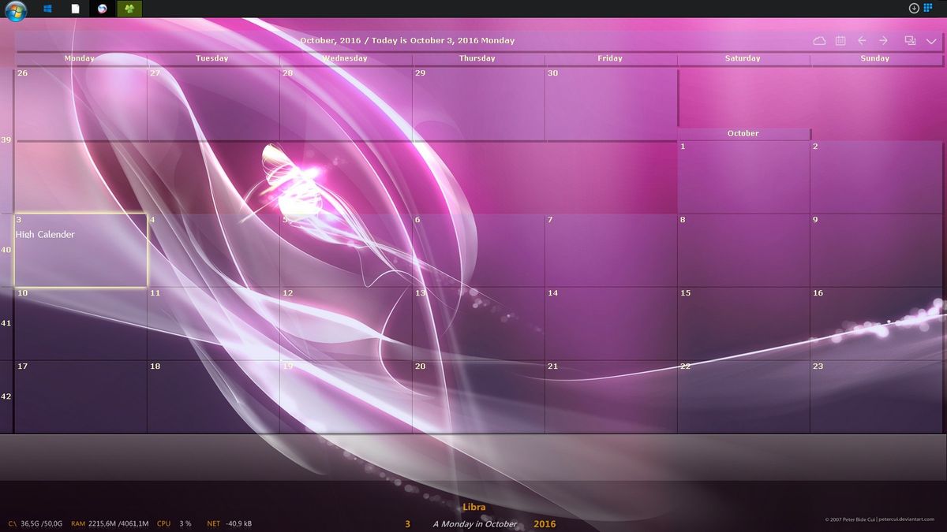The image size is (947, 532).
Task: Advance to next month using the right arrow
Action: (x=881, y=40)
